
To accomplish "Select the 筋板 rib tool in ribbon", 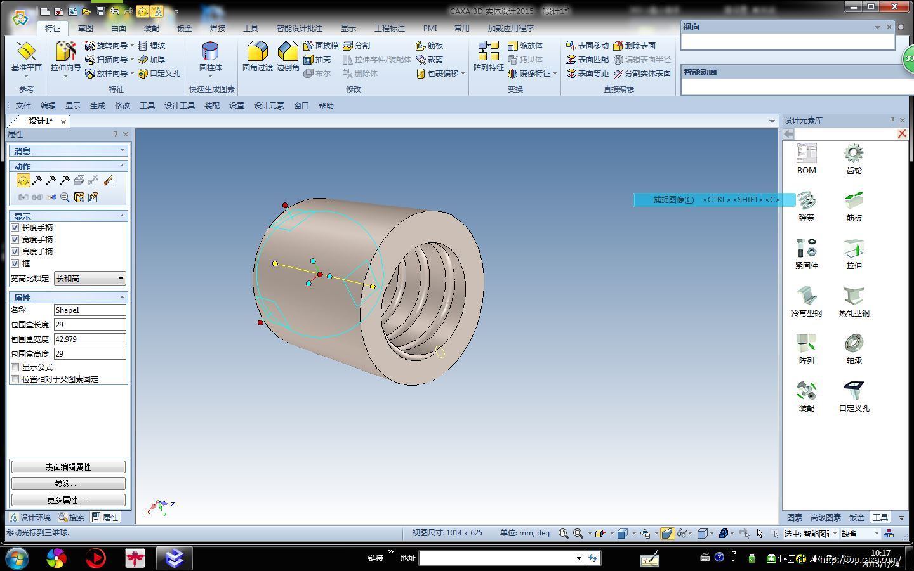I will [x=429, y=46].
